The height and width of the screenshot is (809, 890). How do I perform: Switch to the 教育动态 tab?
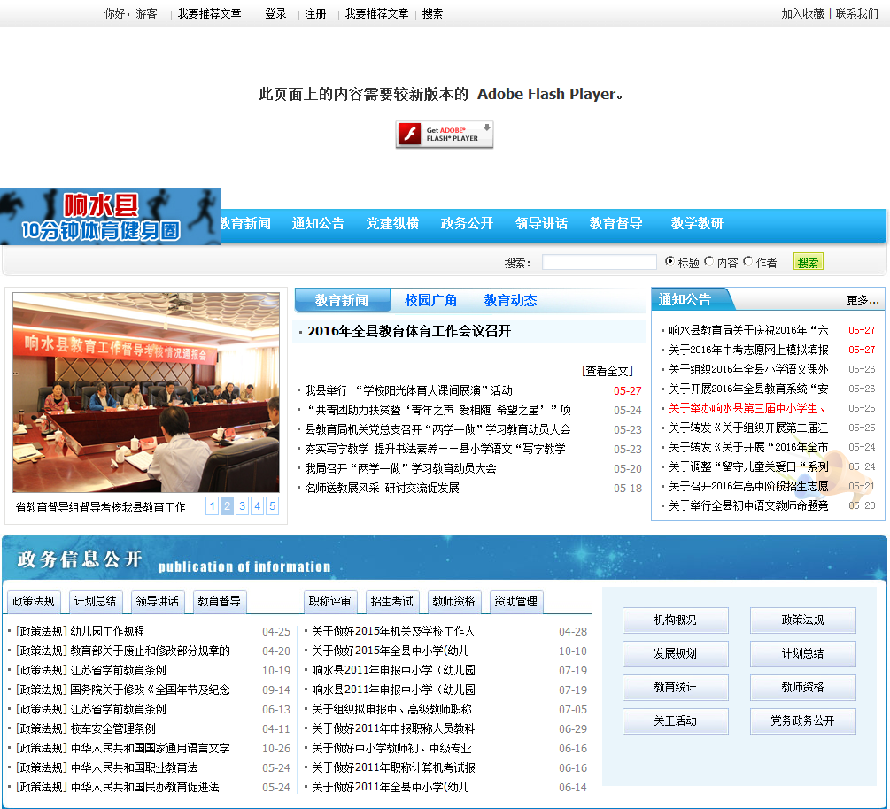pyautogui.click(x=510, y=300)
